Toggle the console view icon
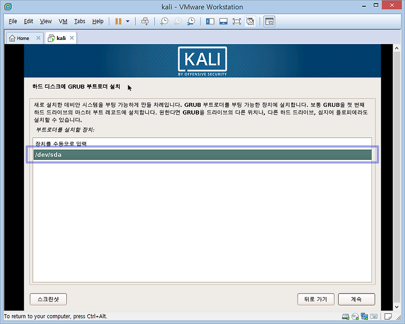This screenshot has height=324, width=405. 269,21
